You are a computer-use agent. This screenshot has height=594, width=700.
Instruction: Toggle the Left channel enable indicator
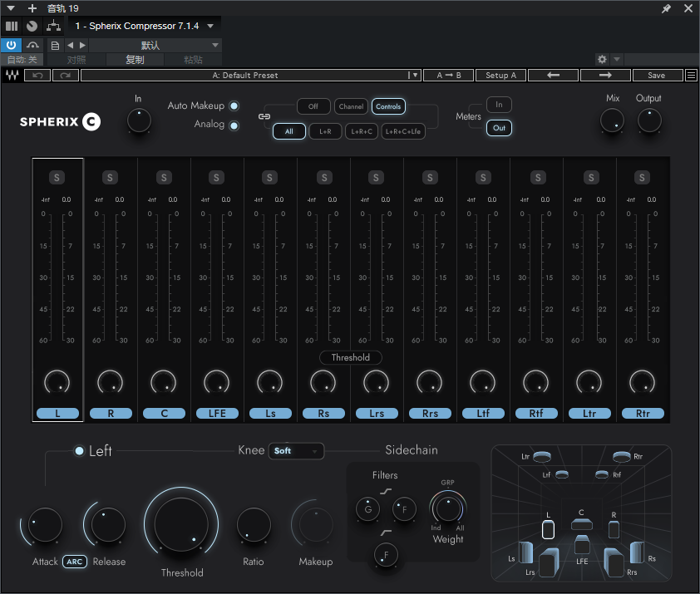tap(79, 451)
